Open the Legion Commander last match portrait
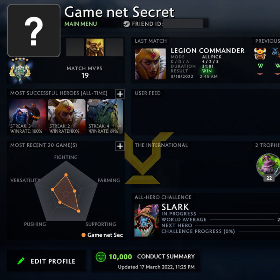The width and height of the screenshot is (280, 280). tap(150, 64)
